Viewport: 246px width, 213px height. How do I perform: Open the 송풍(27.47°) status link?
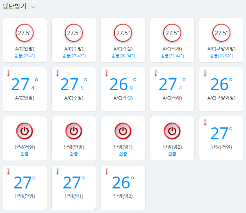74,56
